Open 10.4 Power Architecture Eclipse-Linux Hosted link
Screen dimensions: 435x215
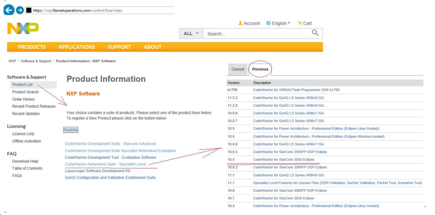pyautogui.click(x=316, y=206)
